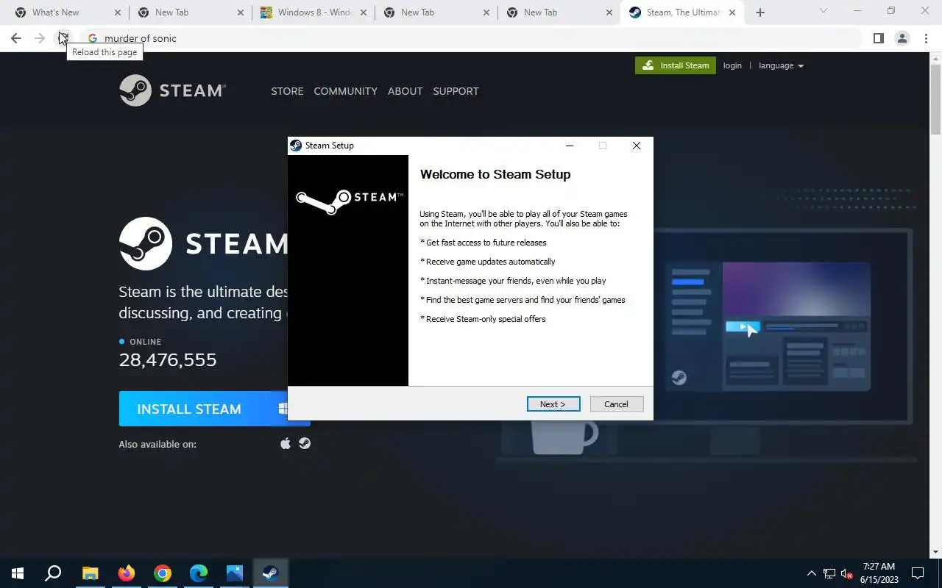Select the Steam Setup taskbar icon
Viewport: 942px width, 588px height.
coord(270,573)
